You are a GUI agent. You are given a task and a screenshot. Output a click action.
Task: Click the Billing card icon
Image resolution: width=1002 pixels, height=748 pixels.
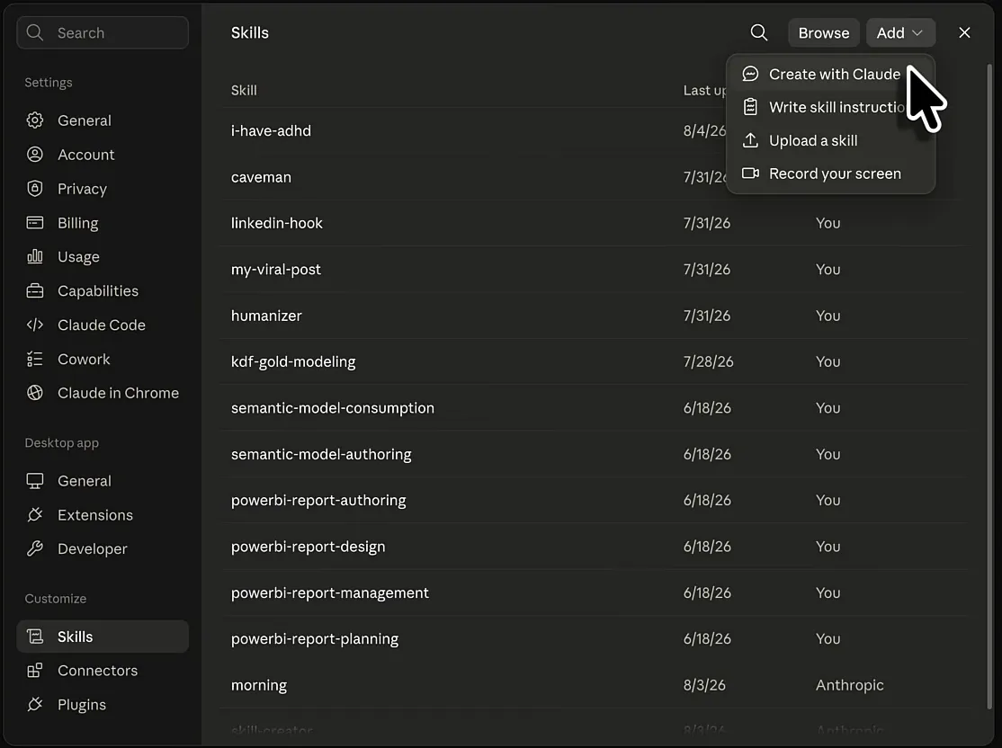35,223
